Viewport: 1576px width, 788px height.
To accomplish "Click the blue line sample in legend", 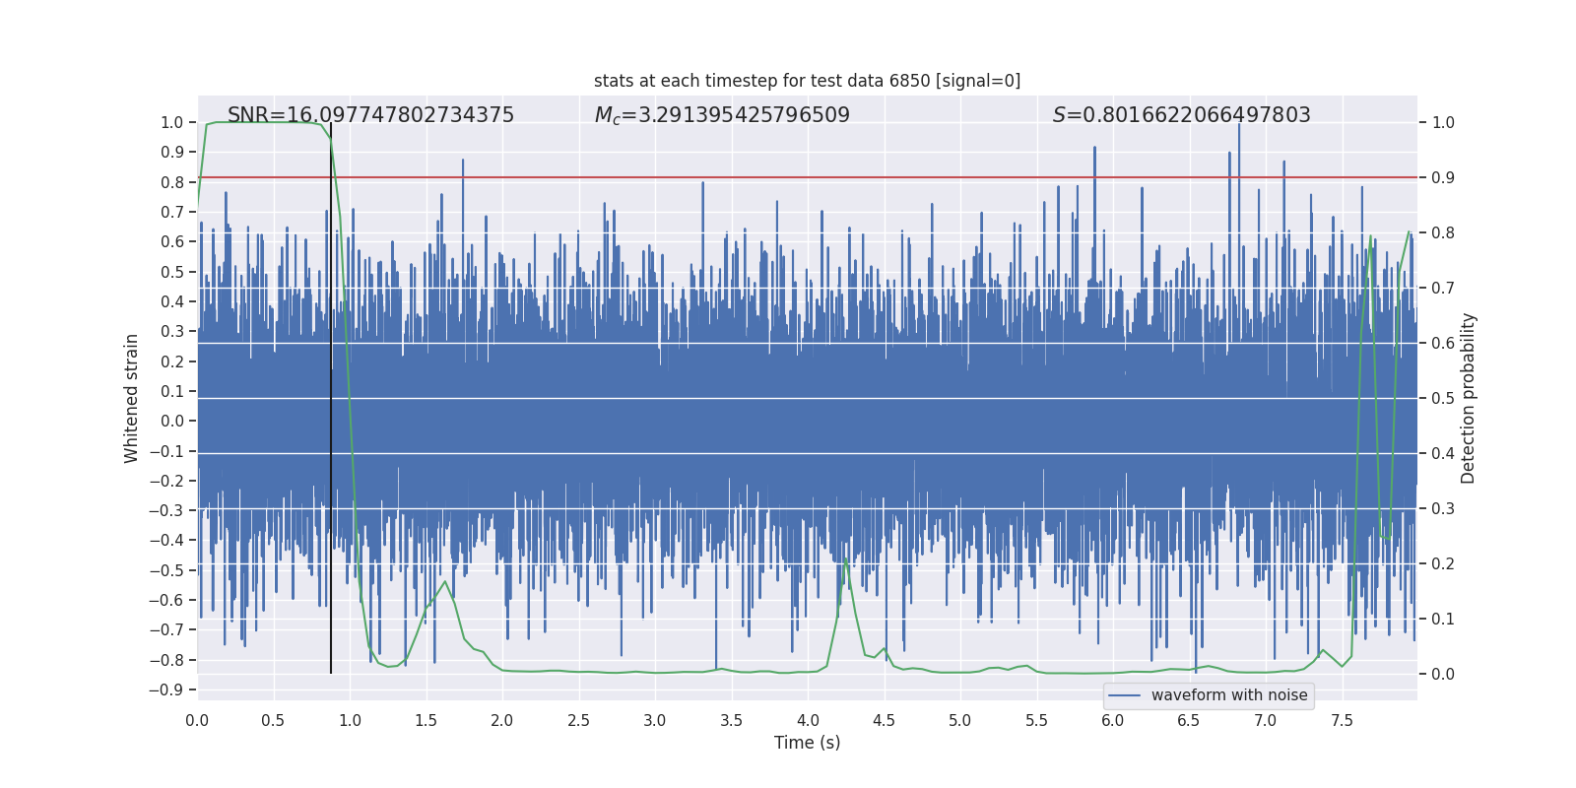I will [1124, 695].
